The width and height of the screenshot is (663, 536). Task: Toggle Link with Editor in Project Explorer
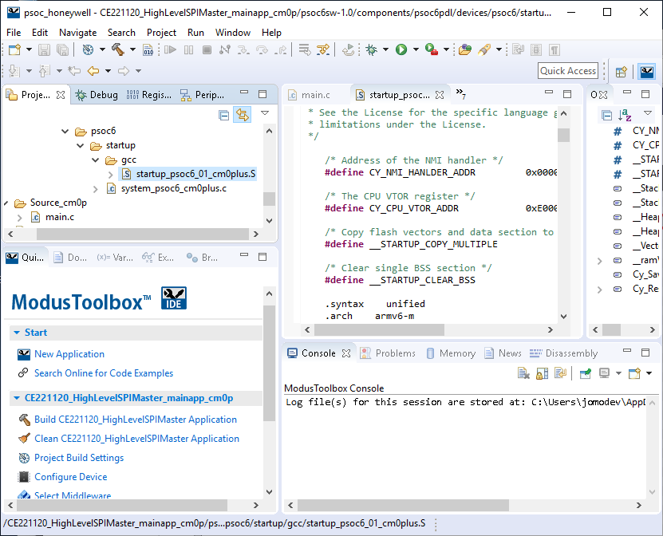pyautogui.click(x=242, y=116)
